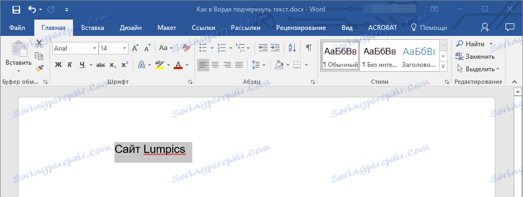Screen dimensions: 523x197
Task: Apply the Заголово... heading style
Action: click(419, 56)
